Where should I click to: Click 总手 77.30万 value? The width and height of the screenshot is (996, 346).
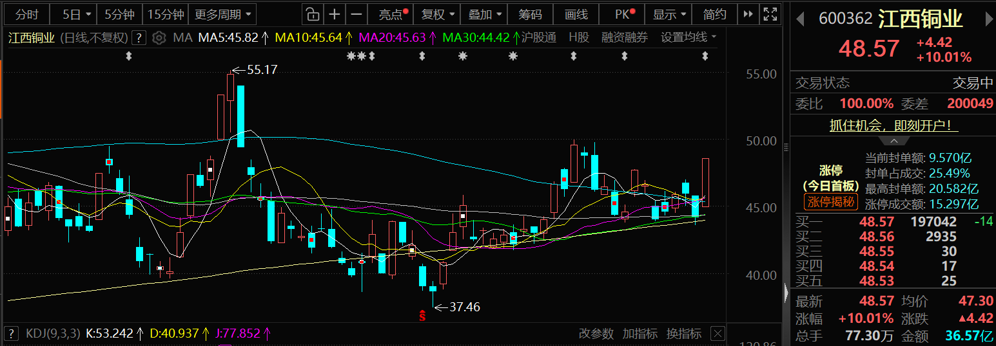(869, 336)
